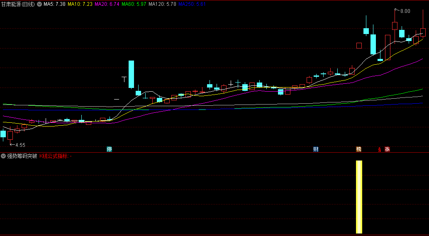Select the magenta MA20: 6.74 label
The width and height of the screenshot is (429, 236).
pos(107,4)
